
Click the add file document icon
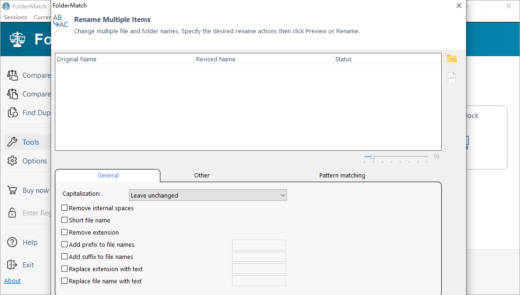pyautogui.click(x=452, y=77)
